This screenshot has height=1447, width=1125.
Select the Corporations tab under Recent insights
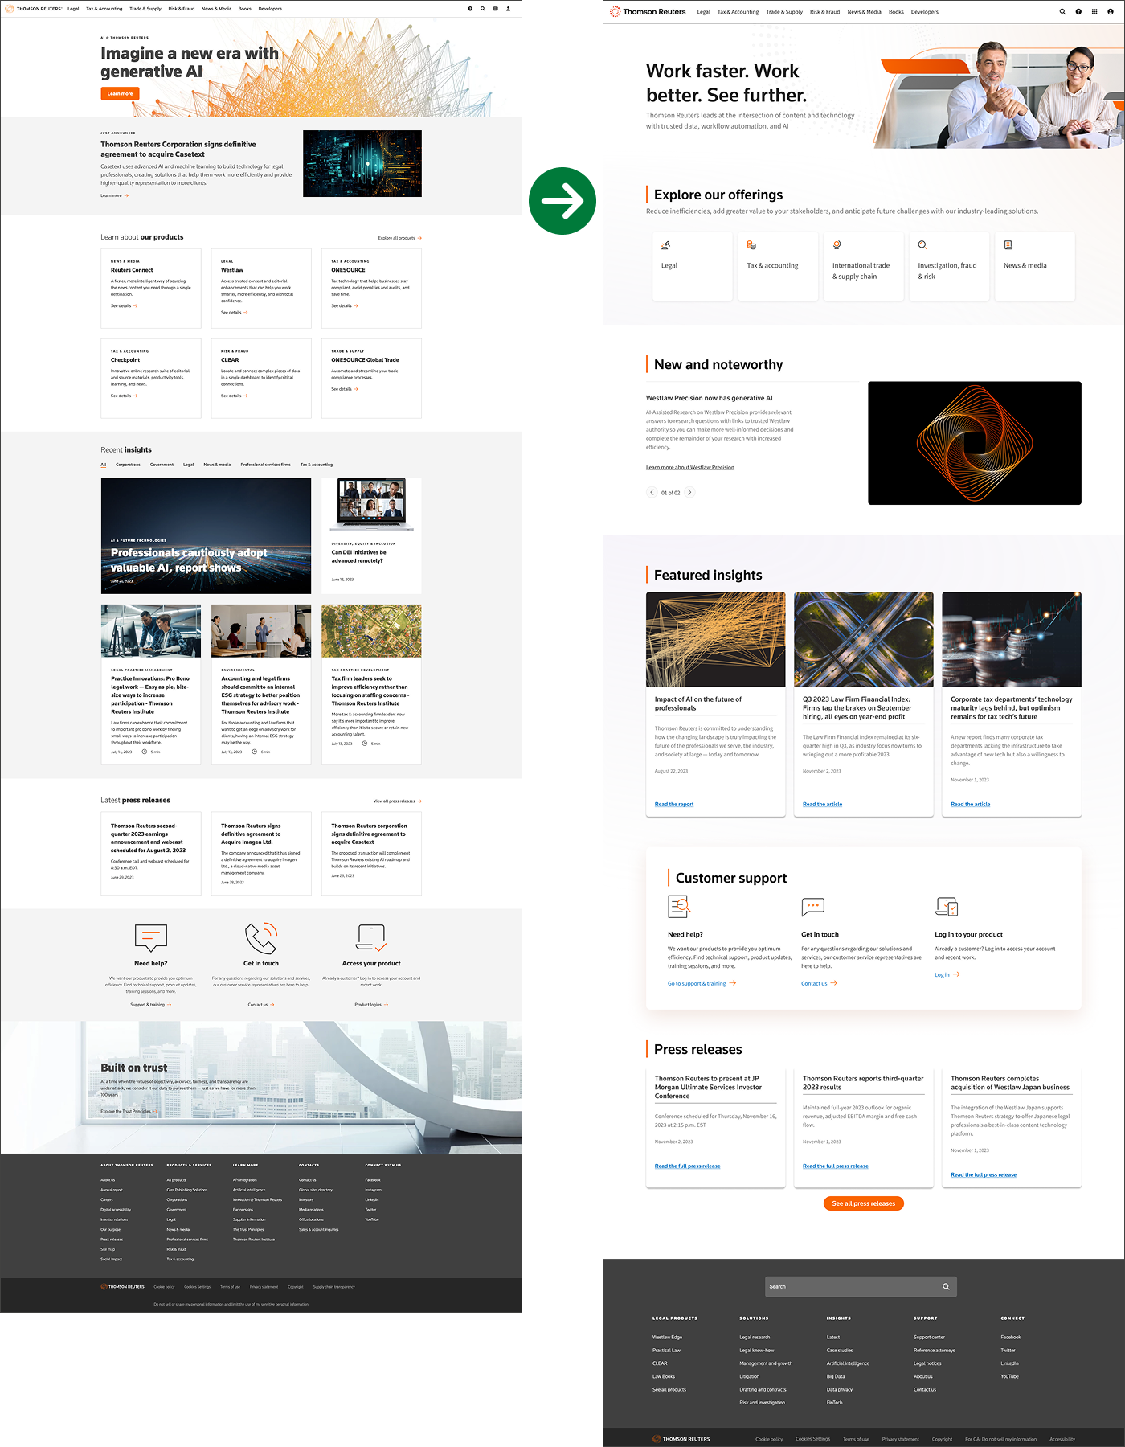128,465
